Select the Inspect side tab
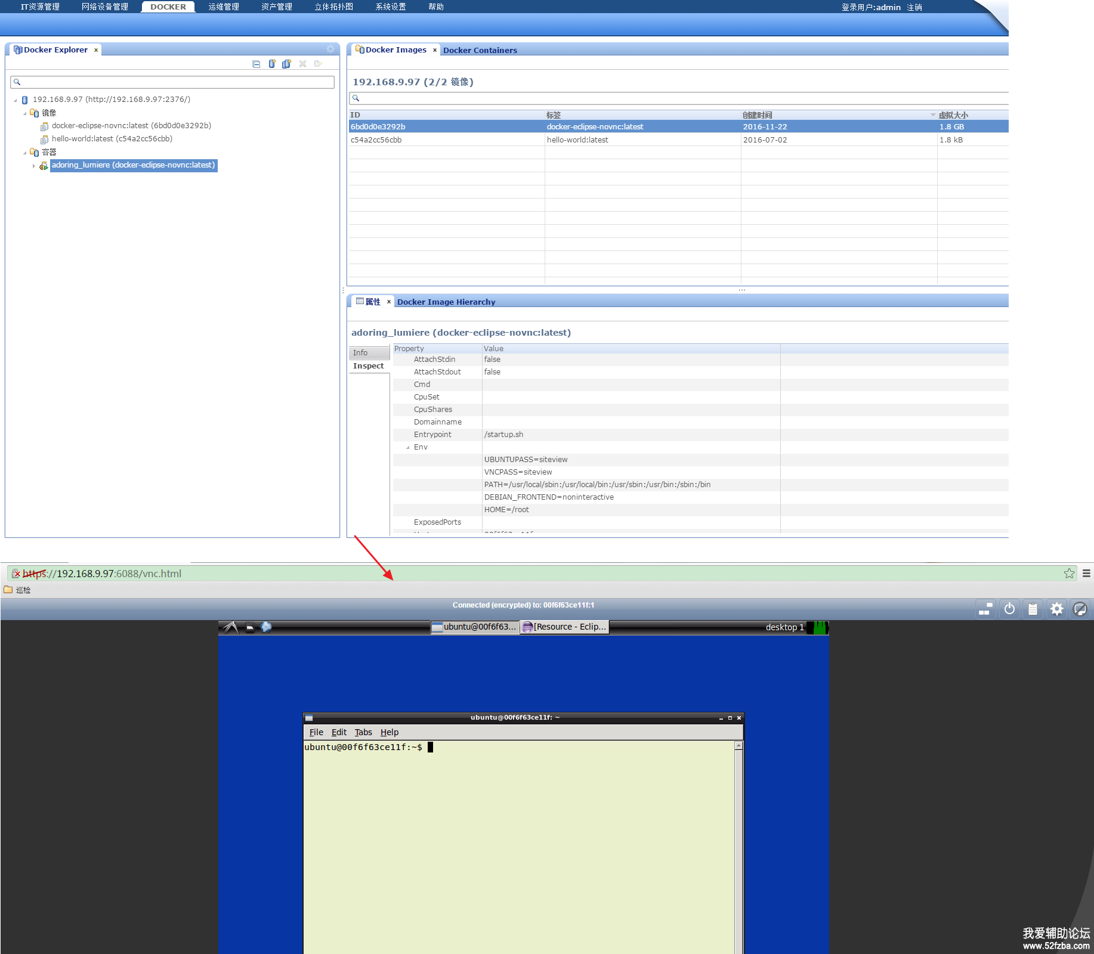Screen dimensions: 1094x954 click(x=369, y=366)
